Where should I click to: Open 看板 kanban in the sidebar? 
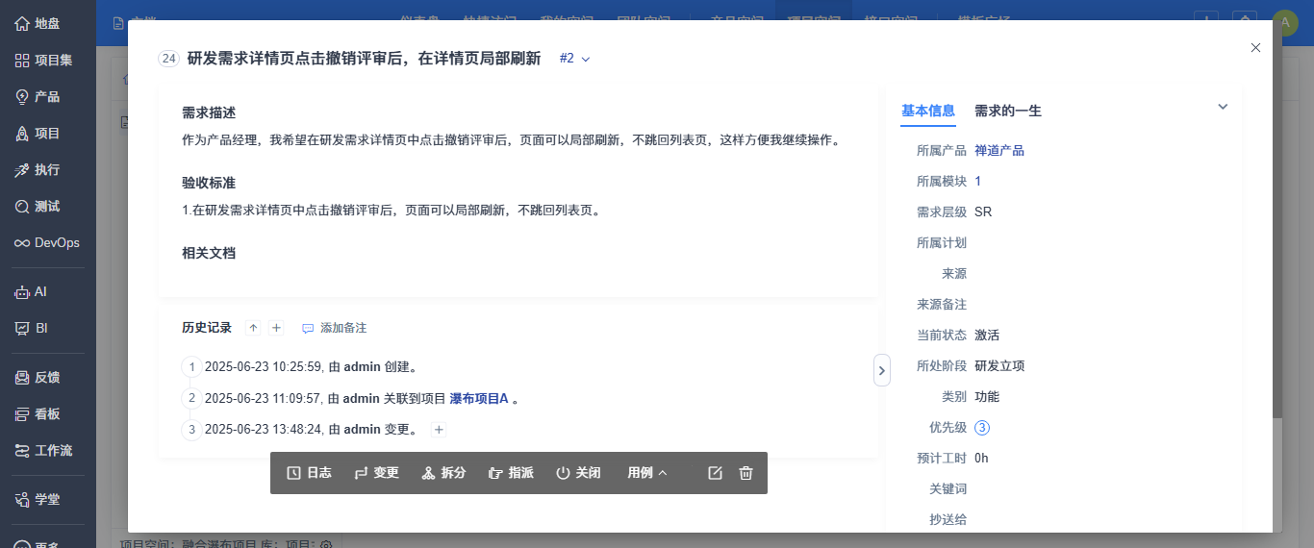[x=38, y=414]
